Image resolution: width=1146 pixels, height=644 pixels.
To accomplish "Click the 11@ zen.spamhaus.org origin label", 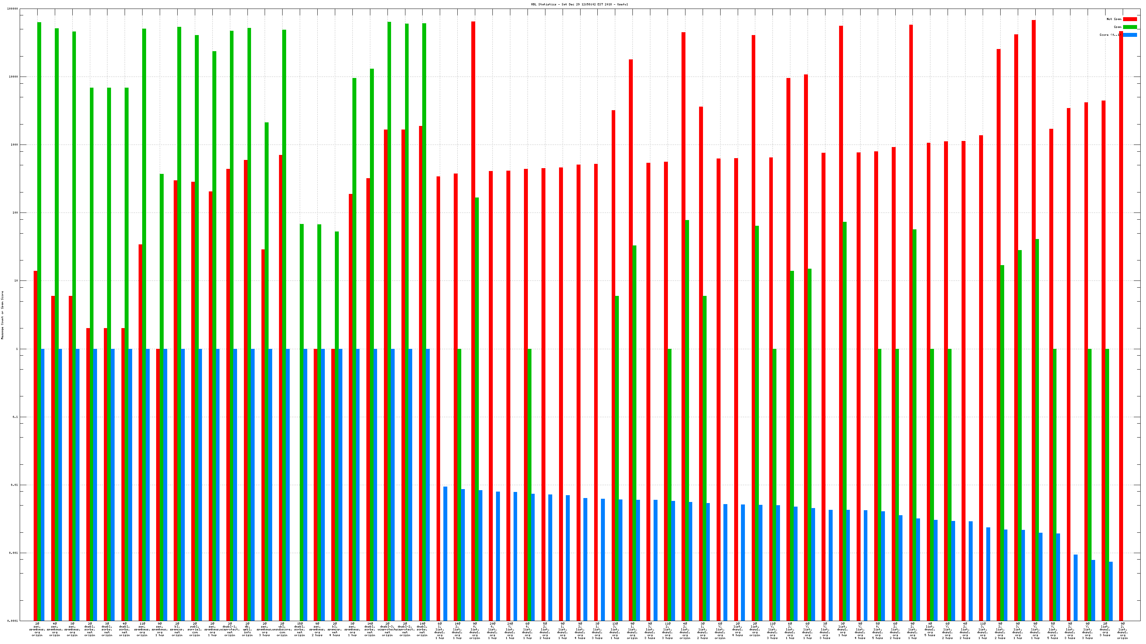I will [143, 629].
